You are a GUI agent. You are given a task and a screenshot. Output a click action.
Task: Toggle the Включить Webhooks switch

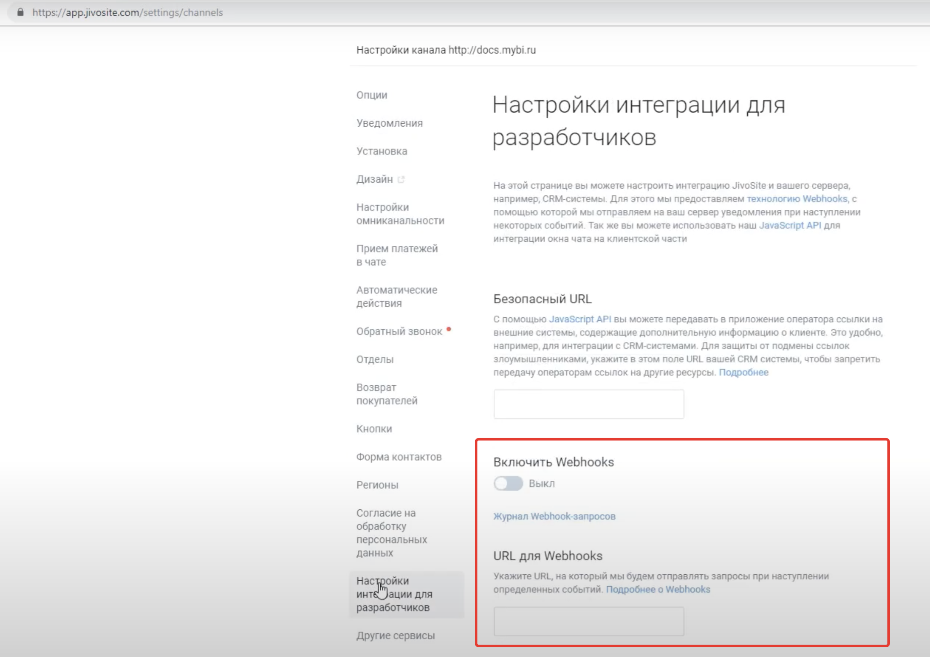pos(508,484)
